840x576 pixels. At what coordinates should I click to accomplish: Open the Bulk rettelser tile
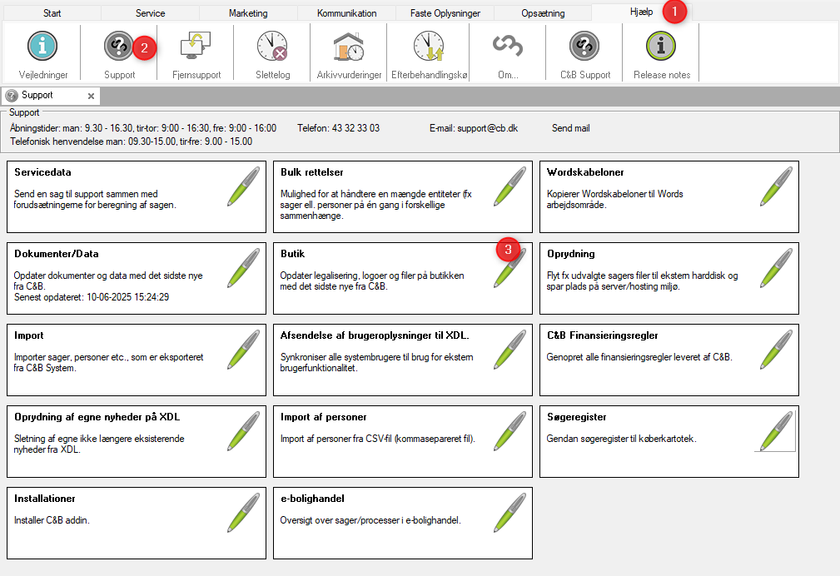click(402, 196)
